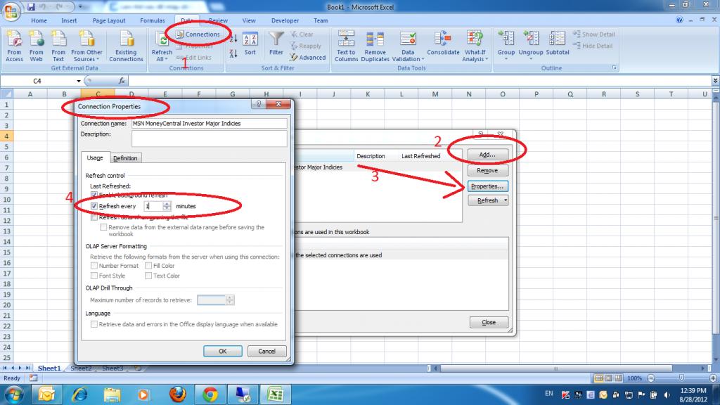720x405 pixels.
Task: Select the Sheet1 worksheet tab
Action: [x=49, y=368]
